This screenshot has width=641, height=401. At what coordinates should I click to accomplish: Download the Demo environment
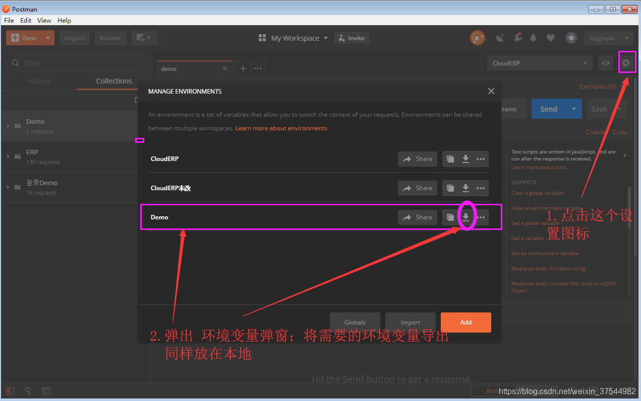[466, 217]
